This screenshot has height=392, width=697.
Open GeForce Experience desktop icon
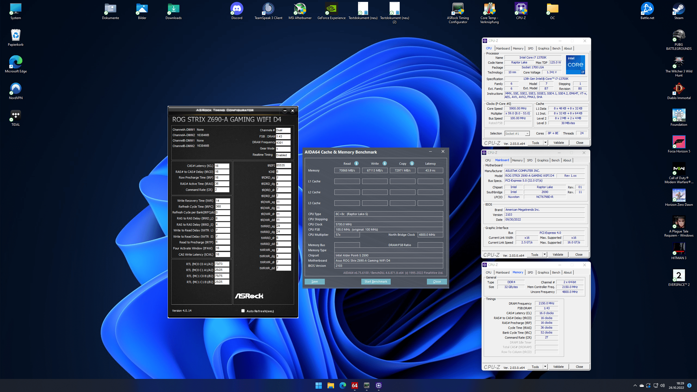331,11
